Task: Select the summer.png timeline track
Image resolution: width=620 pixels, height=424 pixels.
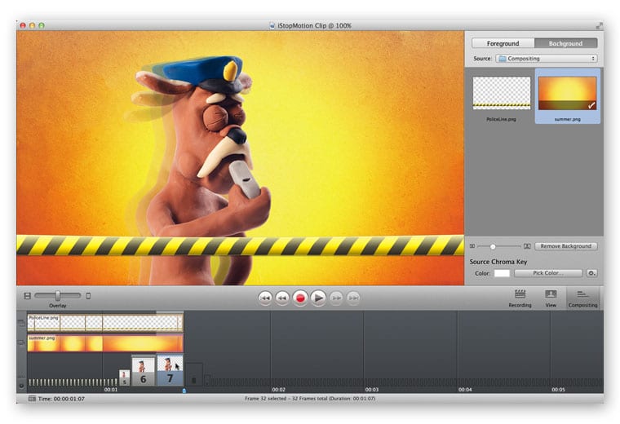Action: point(105,344)
